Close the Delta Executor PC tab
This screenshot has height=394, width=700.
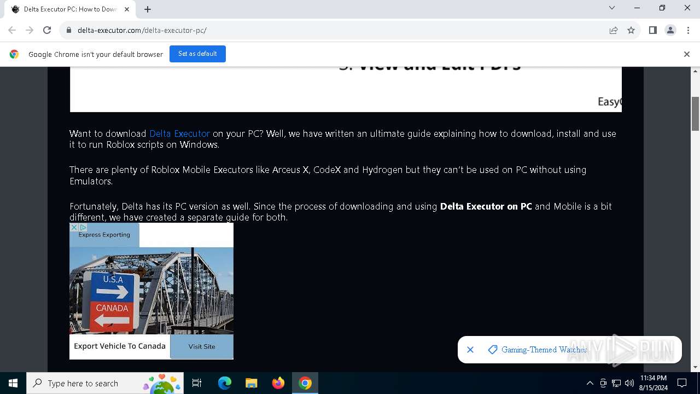[127, 9]
